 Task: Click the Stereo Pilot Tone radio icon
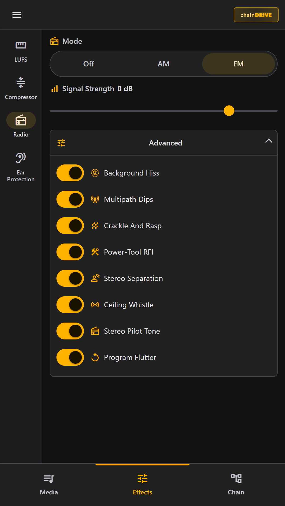coord(95,331)
